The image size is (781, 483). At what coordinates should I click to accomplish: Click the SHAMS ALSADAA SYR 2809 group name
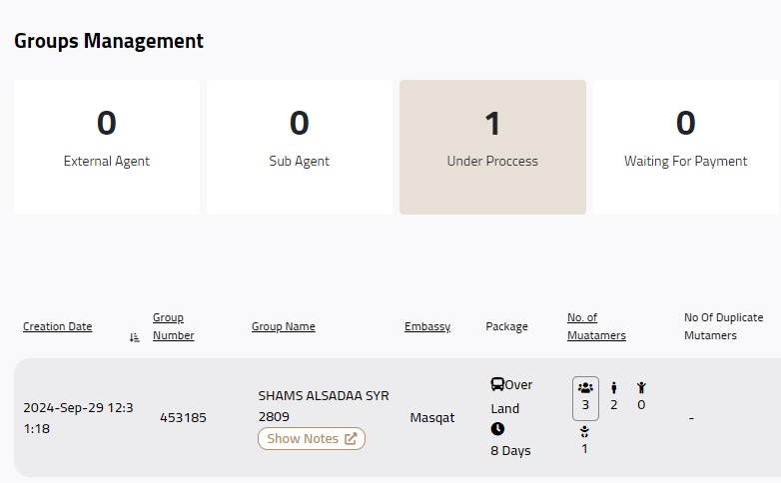pyautogui.click(x=324, y=405)
